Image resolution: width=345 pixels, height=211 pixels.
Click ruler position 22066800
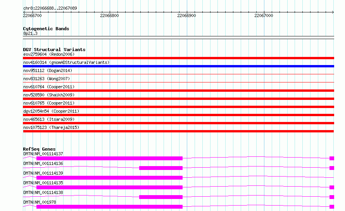coord(109,15)
